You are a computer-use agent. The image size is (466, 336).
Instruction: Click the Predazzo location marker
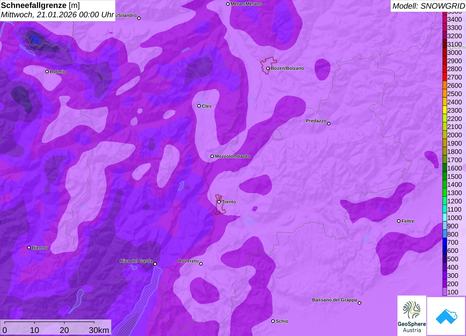click(x=329, y=124)
